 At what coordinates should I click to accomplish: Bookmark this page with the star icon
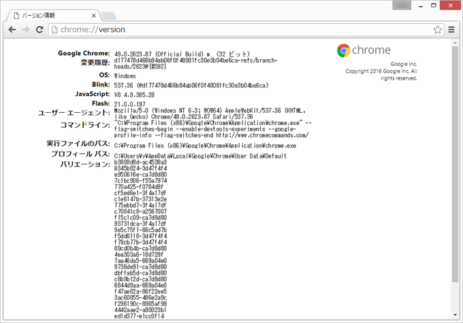(x=437, y=29)
